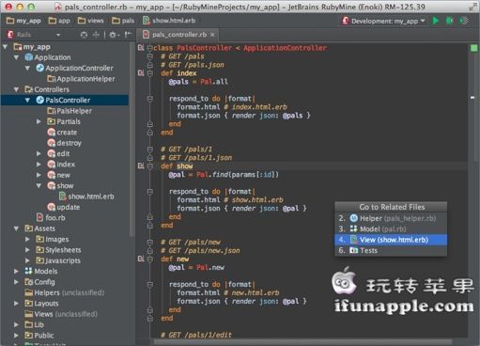480x346 pixels.
Task: Select the Javascripts folder
Action: pos(58,260)
